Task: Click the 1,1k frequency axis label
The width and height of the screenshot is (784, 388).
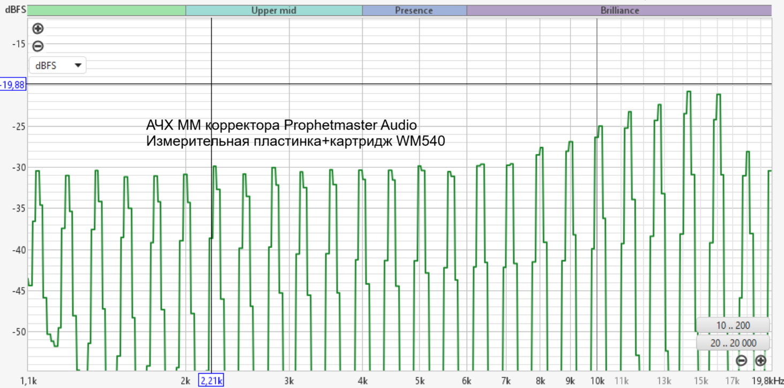Action: (x=28, y=381)
